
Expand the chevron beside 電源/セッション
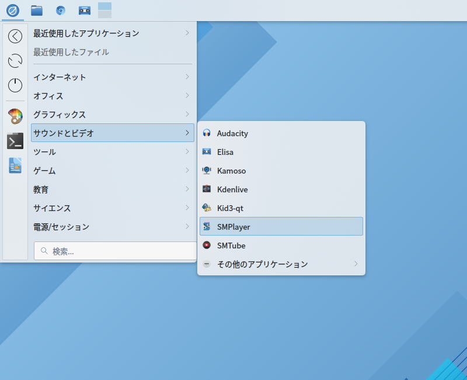(187, 226)
